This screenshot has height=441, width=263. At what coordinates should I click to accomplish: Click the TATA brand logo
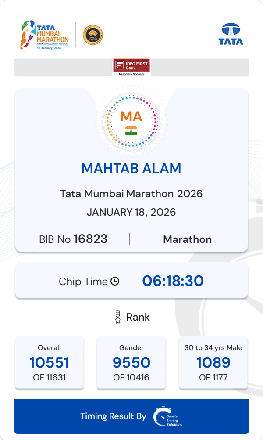pyautogui.click(x=231, y=34)
